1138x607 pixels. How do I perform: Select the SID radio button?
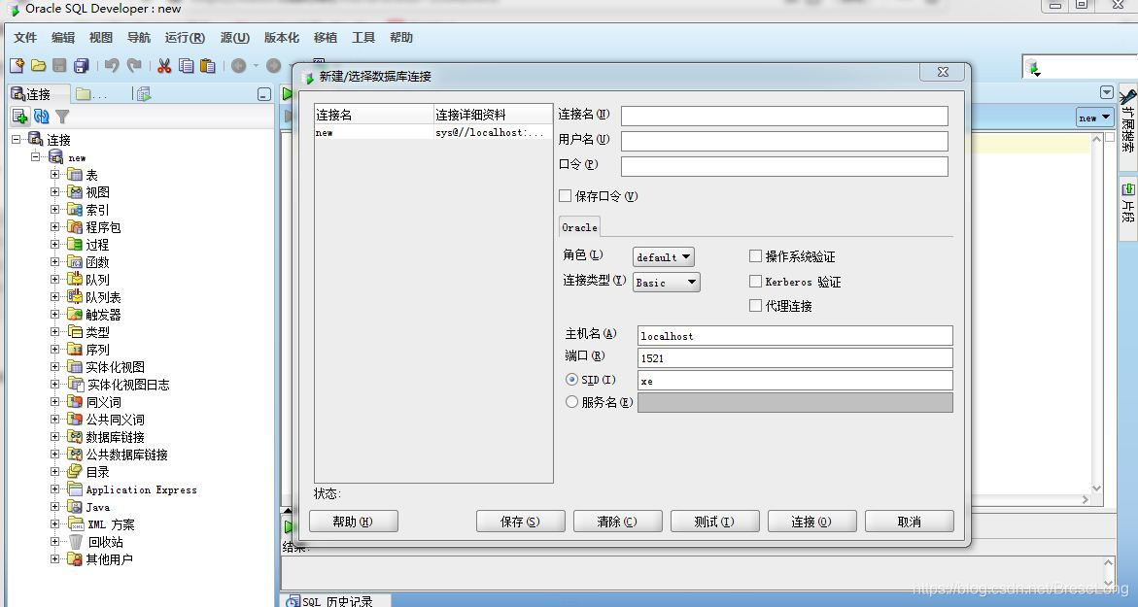coord(571,380)
